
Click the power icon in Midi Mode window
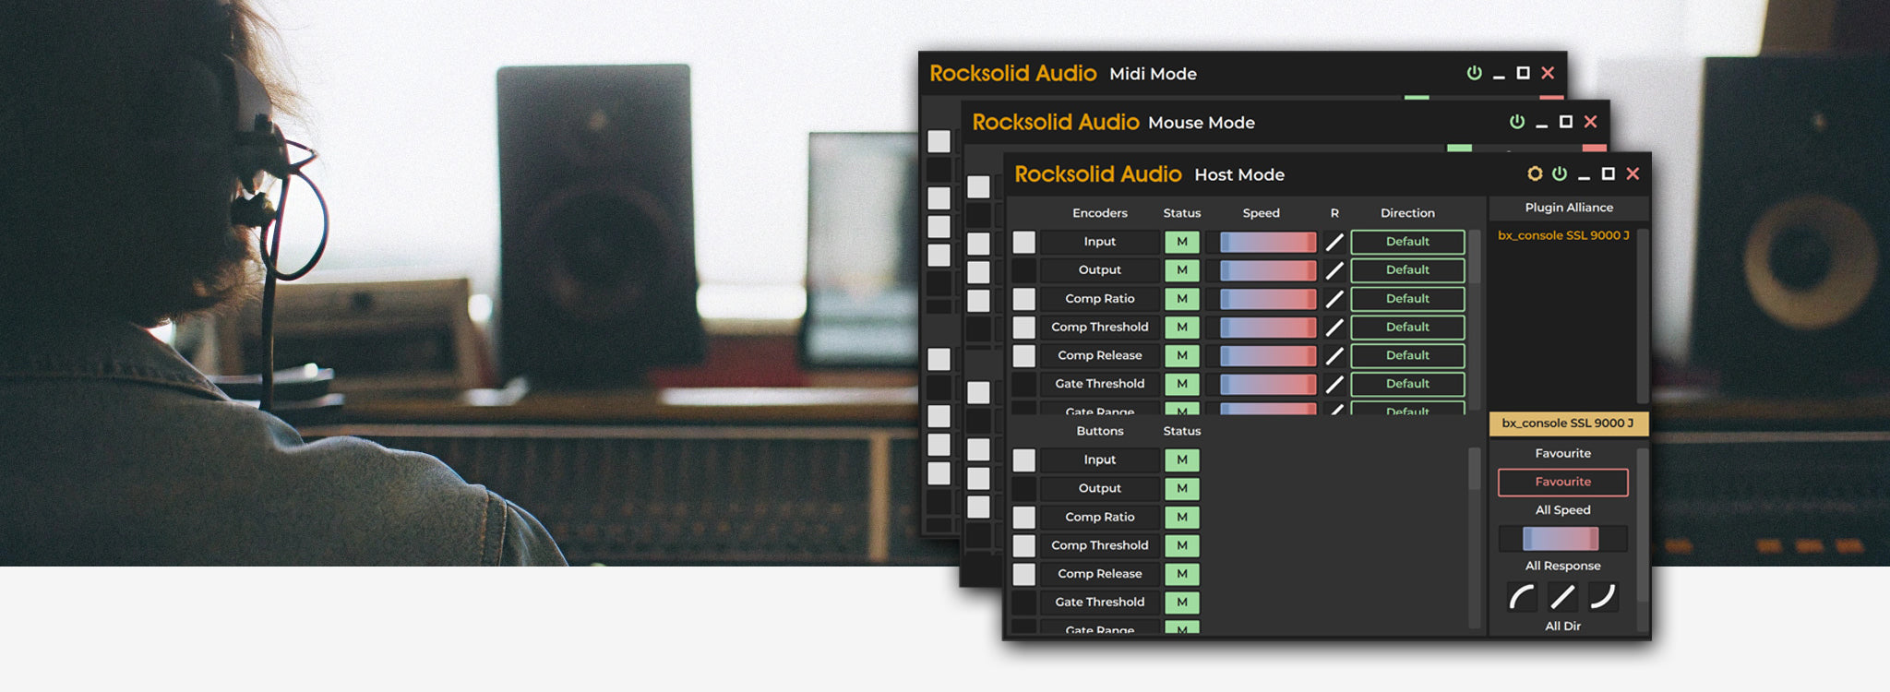click(1475, 73)
